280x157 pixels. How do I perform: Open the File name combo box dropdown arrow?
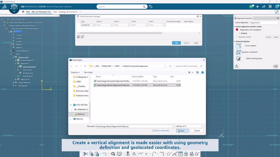(173, 126)
